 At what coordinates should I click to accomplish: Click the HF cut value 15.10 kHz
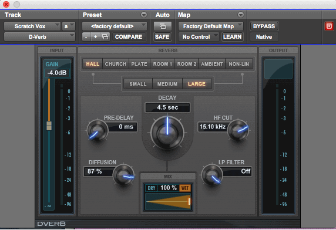pos(213,127)
